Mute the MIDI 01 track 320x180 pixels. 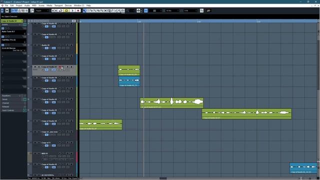click(x=35, y=153)
